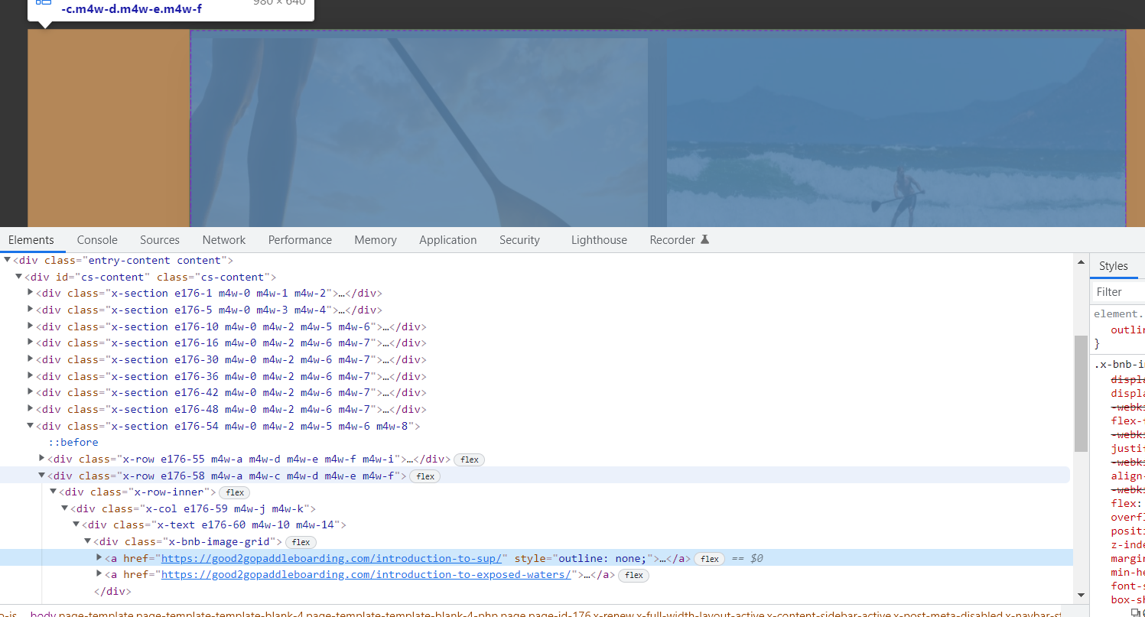Collapse the entry-content div node
Screen dimensions: 1145x617
point(7,261)
